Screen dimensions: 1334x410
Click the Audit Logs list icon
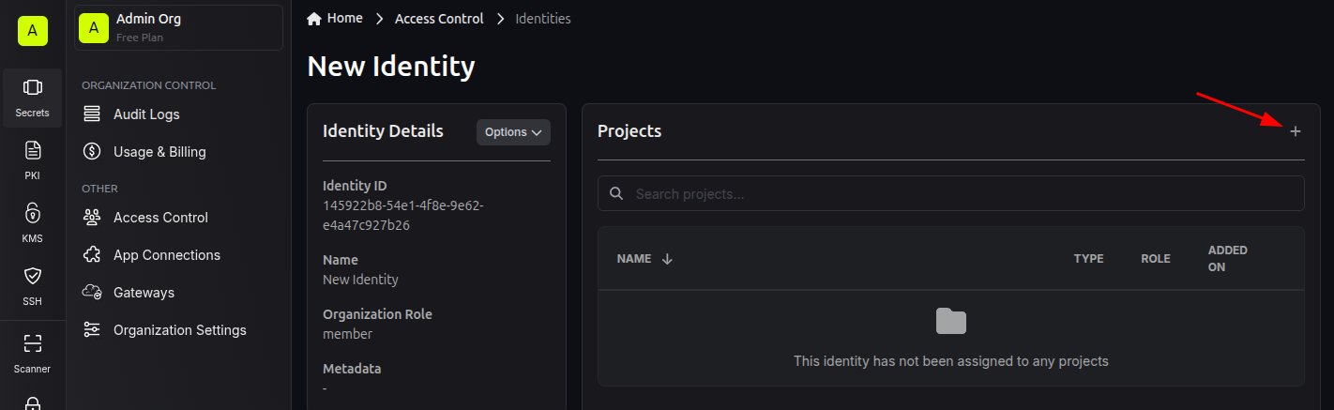(x=92, y=114)
